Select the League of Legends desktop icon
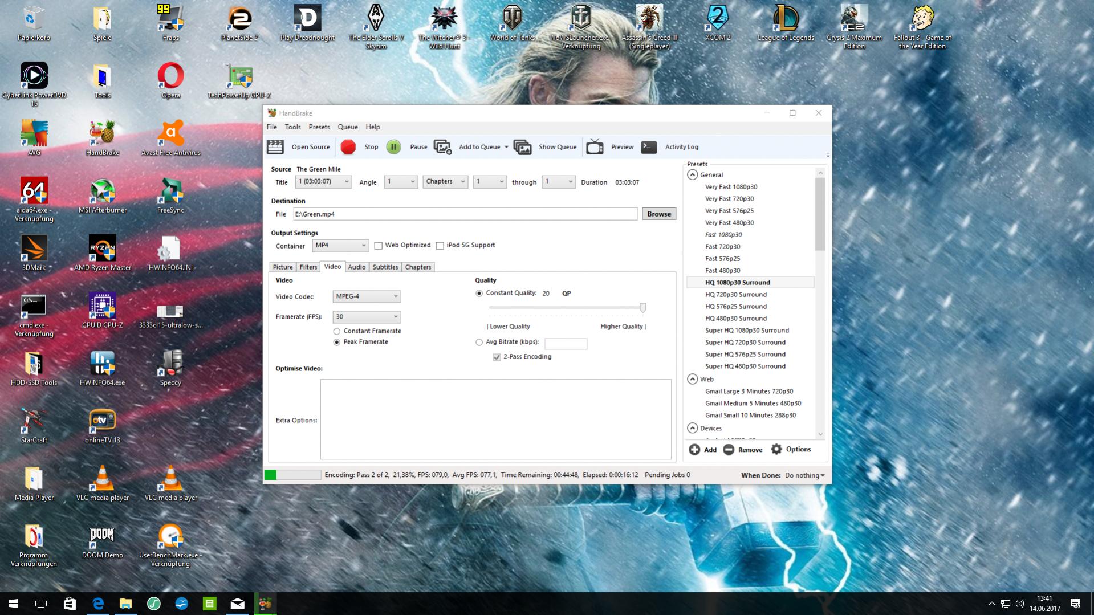The height and width of the screenshot is (615, 1094). click(786, 23)
